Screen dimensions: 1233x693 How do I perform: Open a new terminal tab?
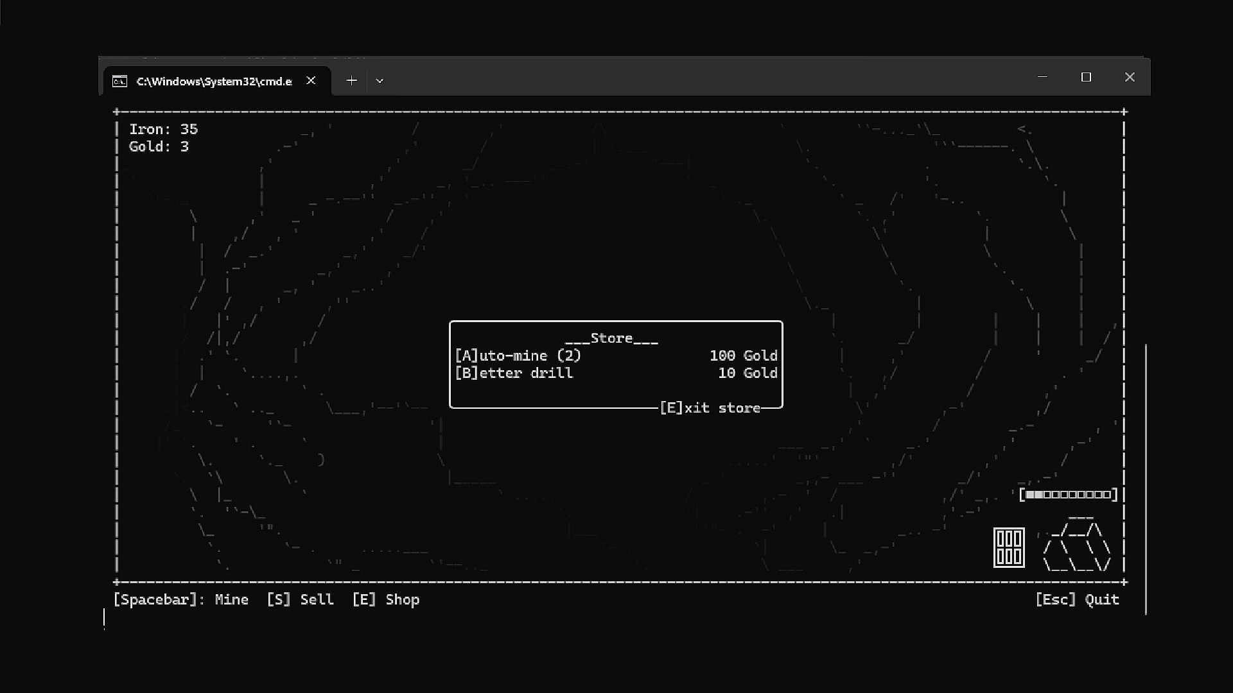tap(351, 81)
